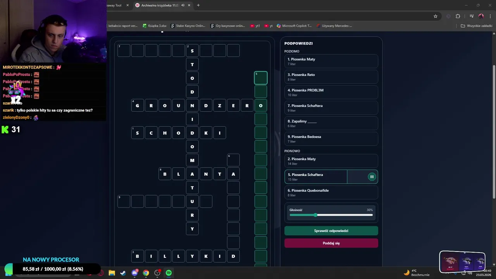Click the G cell starting GROUNDZERO
Screen dimensions: 496x279
[x=138, y=105]
